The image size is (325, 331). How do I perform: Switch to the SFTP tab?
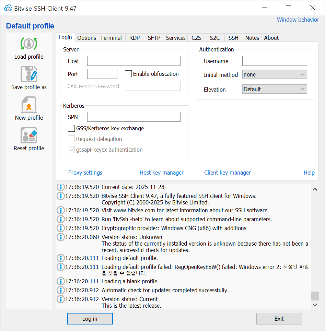pyautogui.click(x=154, y=38)
